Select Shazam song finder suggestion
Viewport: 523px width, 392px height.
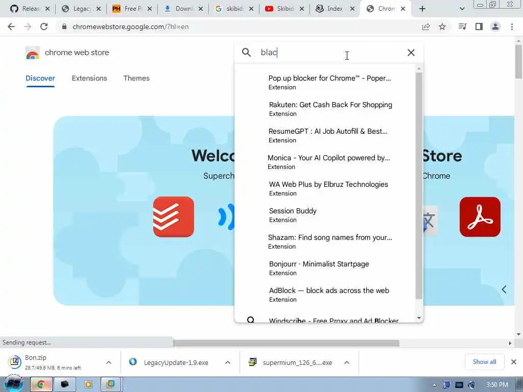pyautogui.click(x=325, y=241)
